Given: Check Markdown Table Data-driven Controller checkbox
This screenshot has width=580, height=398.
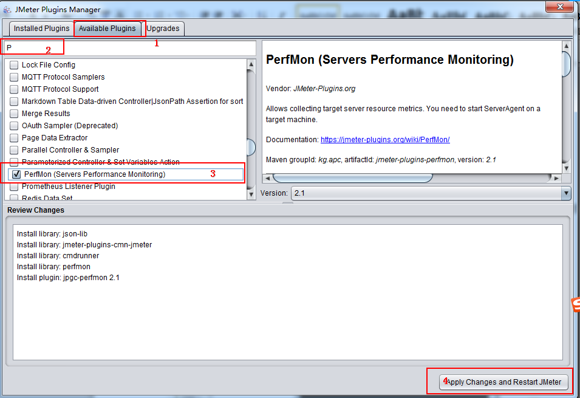Looking at the screenshot, I should (14, 101).
